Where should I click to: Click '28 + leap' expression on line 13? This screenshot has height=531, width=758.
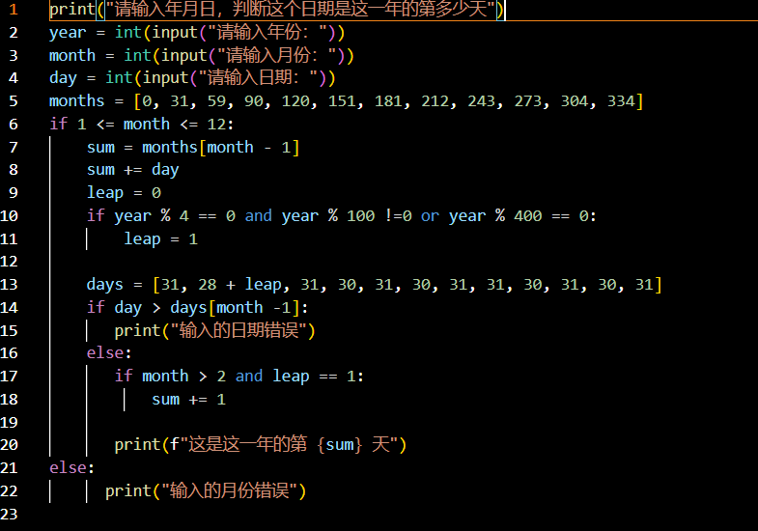click(239, 285)
